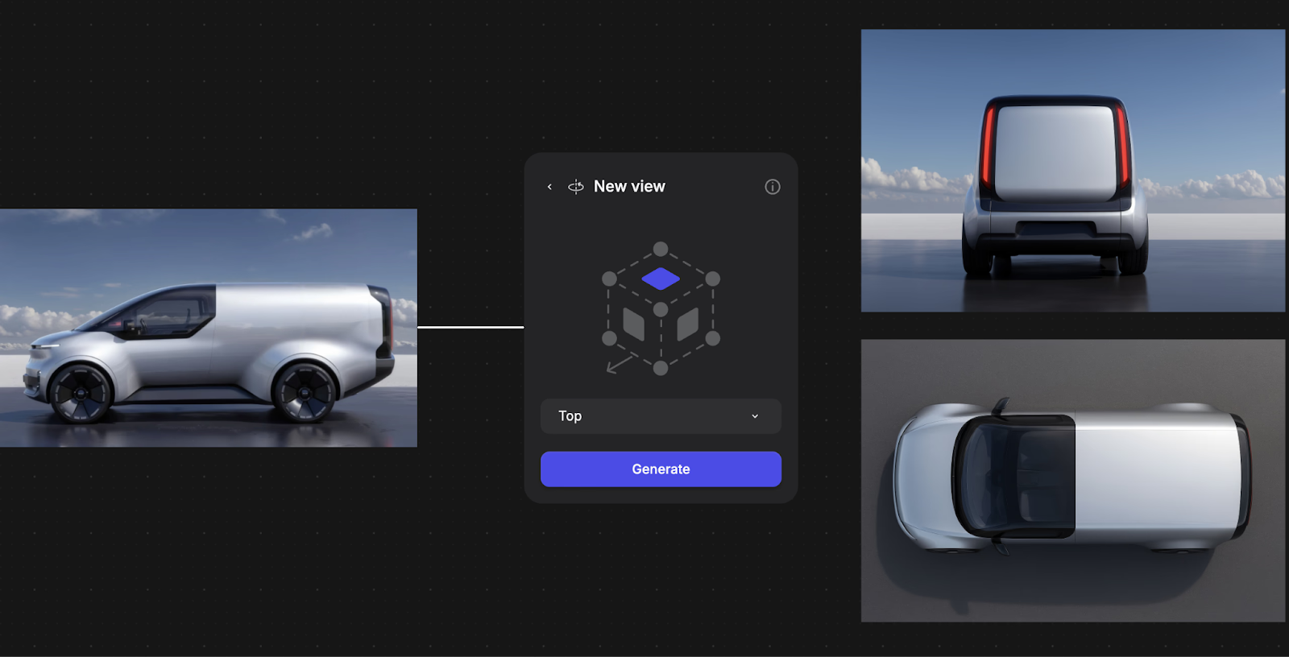This screenshot has width=1289, height=657.
Task: Click the rotate-view icon next to the New view title
Action: tap(575, 187)
